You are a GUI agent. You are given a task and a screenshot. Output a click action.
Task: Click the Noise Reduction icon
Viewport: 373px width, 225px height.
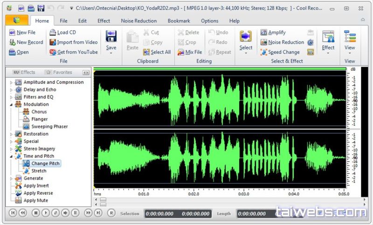tap(263, 42)
